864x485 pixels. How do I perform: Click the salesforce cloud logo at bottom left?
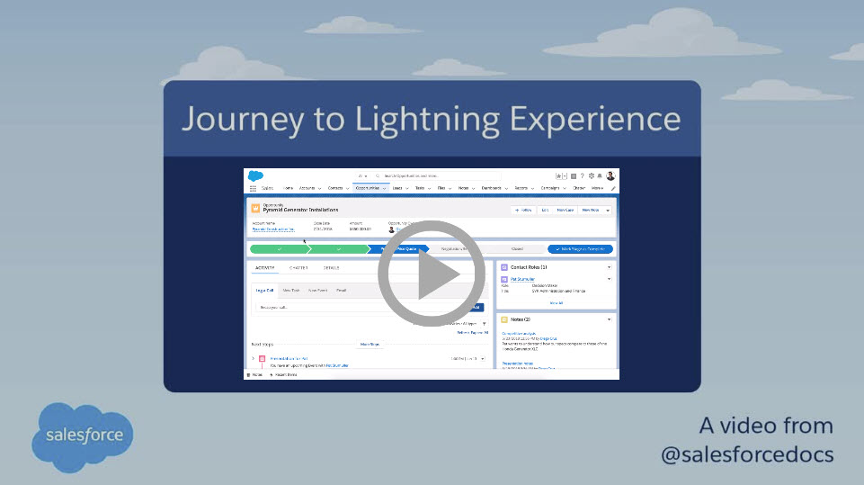pyautogui.click(x=82, y=437)
